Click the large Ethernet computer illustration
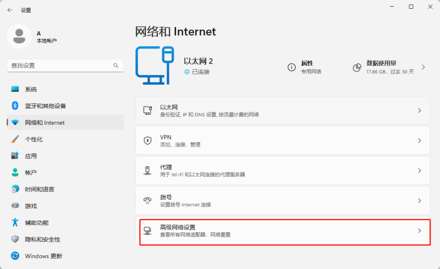The height and width of the screenshot is (269, 440). (155, 65)
